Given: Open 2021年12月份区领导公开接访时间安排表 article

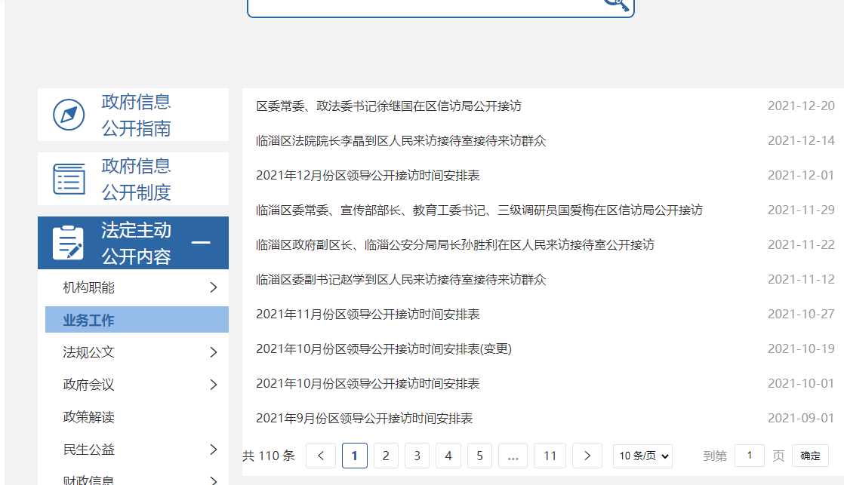Looking at the screenshot, I should tap(368, 176).
